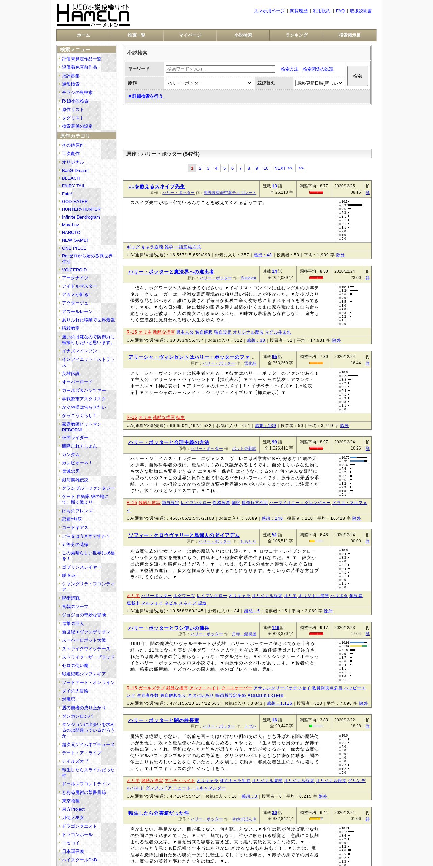The width and height of the screenshot is (433, 866).
Task: Open the 小説検索 nav tab
Action: pyautogui.click(x=243, y=35)
